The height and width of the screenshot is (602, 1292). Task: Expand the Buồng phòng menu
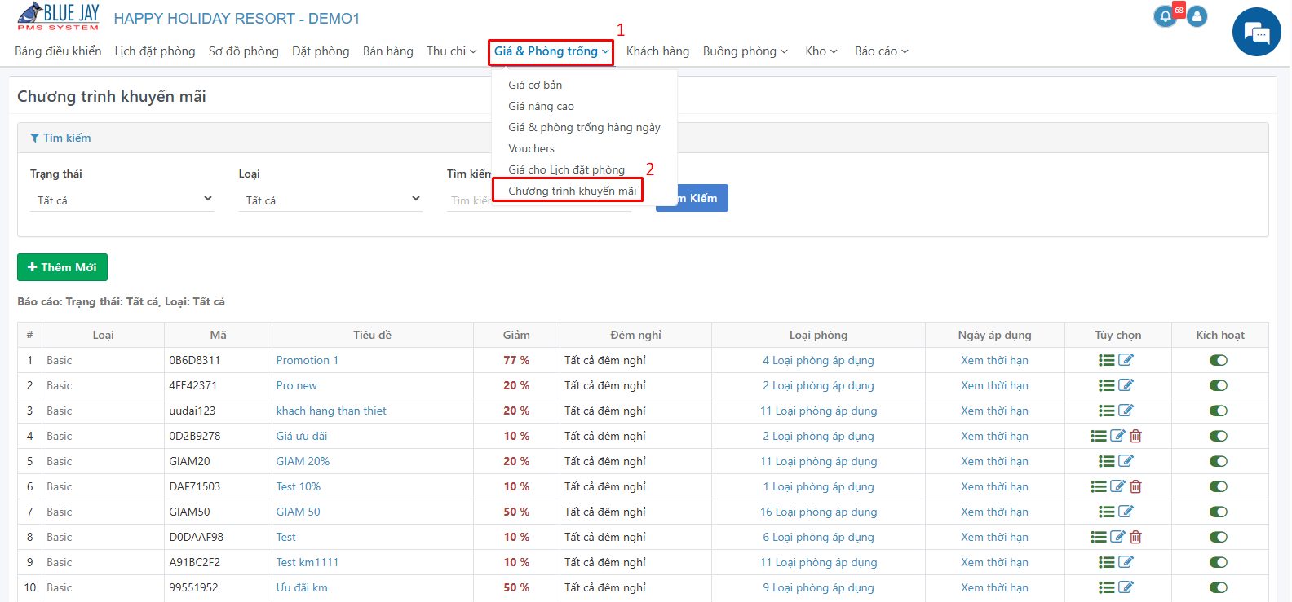pyautogui.click(x=746, y=51)
